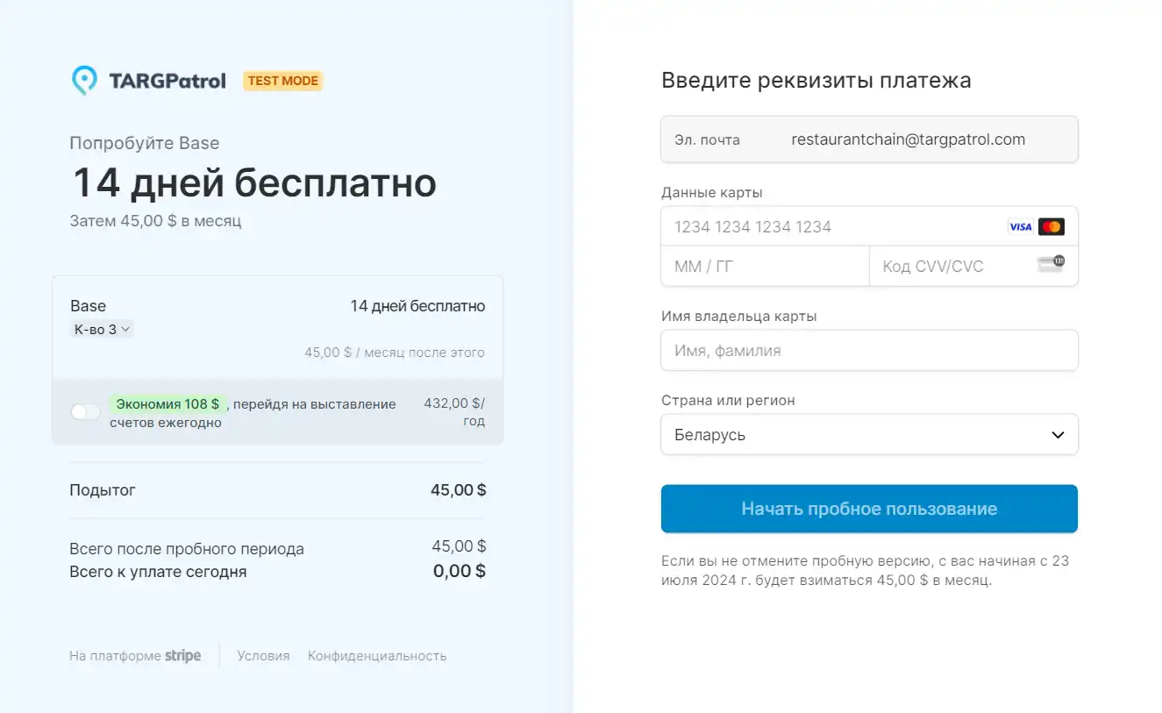Screen dimensions: 1162x713
Task: Click the green savings badge showing 108 $
Action: [x=167, y=404]
